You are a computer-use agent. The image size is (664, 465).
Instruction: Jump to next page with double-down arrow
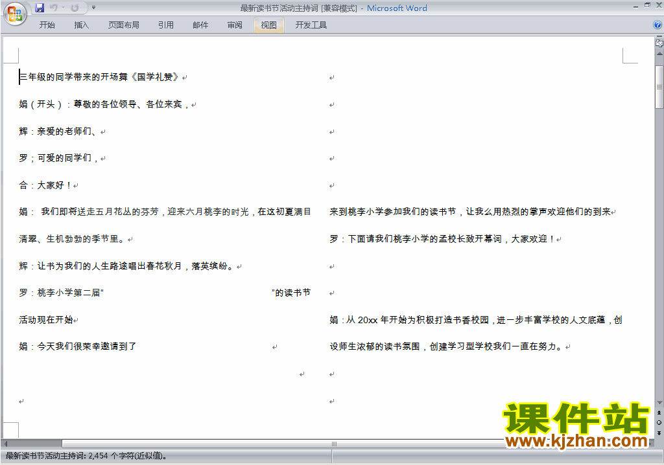tap(659, 433)
